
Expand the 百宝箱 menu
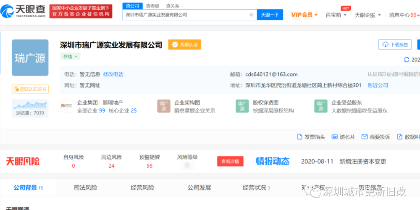(336, 15)
